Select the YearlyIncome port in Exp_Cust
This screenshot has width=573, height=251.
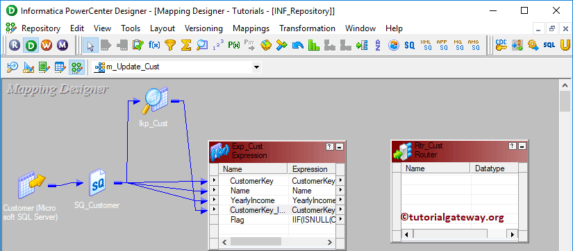pos(253,200)
